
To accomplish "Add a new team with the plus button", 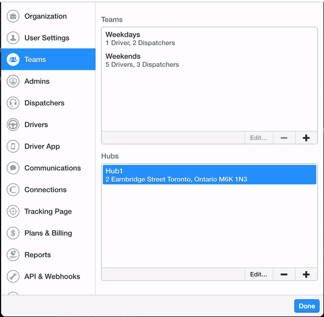I will (306, 138).
